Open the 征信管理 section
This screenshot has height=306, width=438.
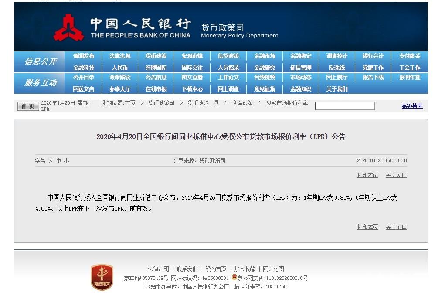301,68
